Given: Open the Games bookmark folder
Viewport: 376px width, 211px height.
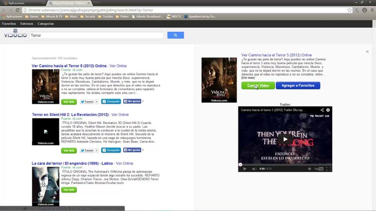Looking at the screenshot, I should [32, 17].
